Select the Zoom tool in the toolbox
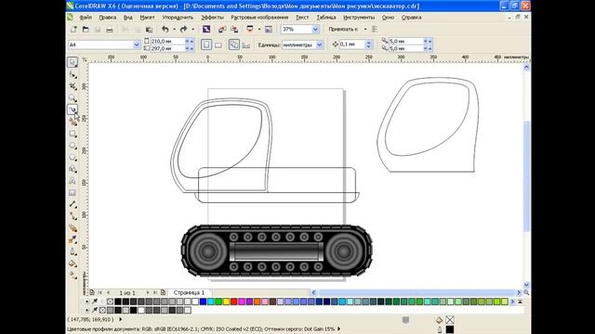Viewport: 595px width, 334px height. (x=73, y=98)
